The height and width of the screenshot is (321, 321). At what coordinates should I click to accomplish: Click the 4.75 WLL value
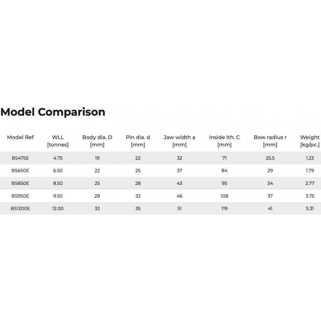[58, 158]
